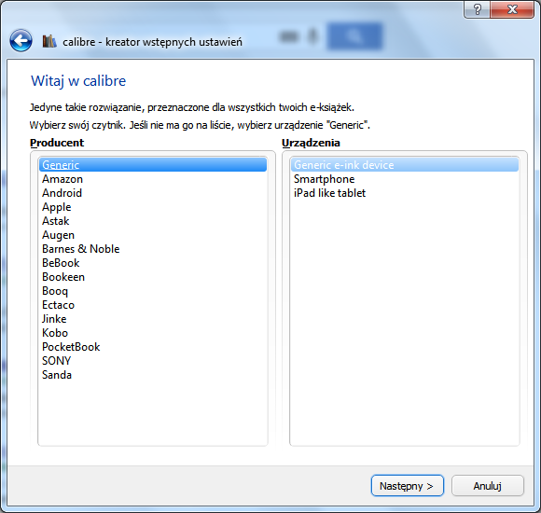Go back with the blue arrow button
Screen dimensions: 541x513
(21, 40)
